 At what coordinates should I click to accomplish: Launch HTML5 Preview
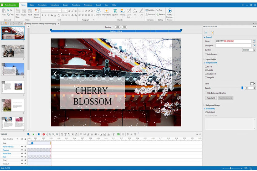point(170,11)
